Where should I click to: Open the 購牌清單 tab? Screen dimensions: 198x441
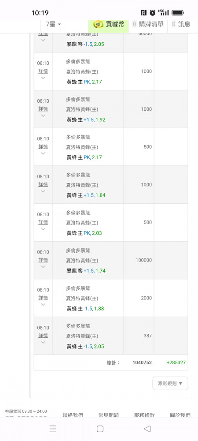coord(148,24)
